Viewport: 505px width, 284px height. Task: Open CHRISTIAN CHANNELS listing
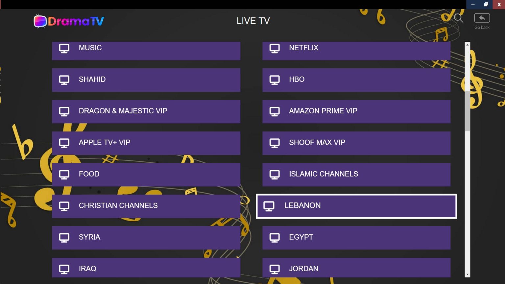coord(146,206)
